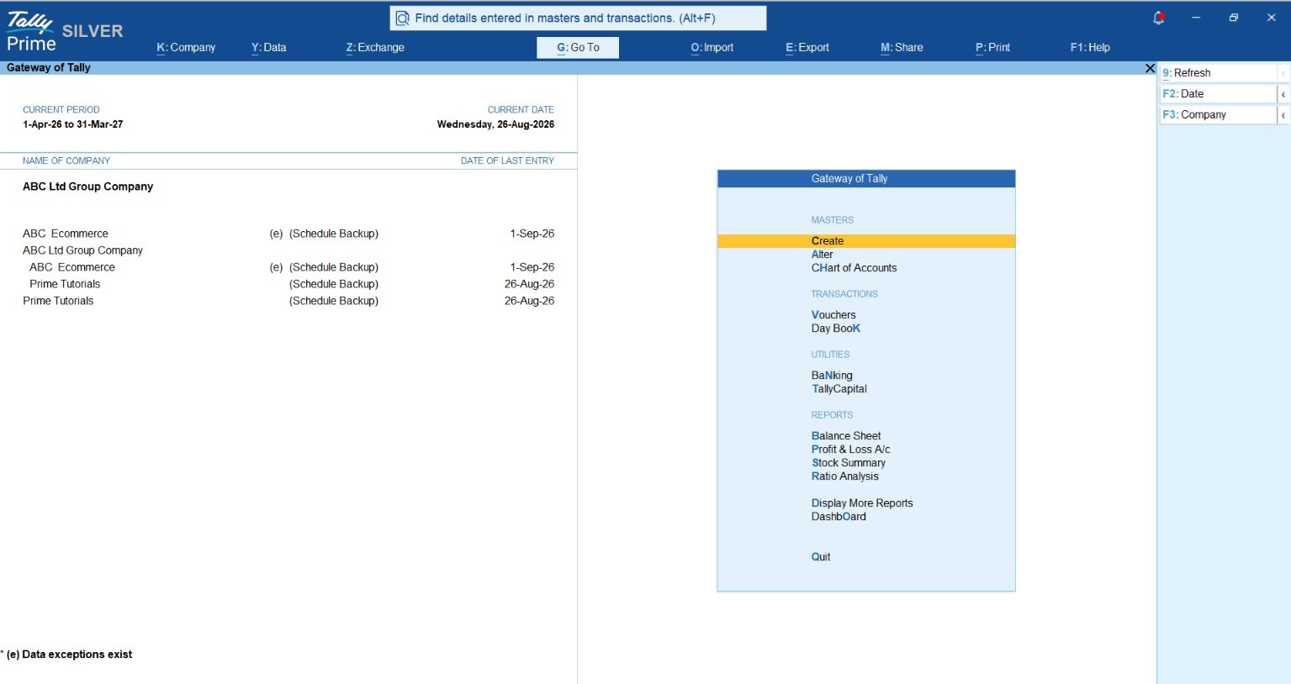Open the Balance Sheet report
This screenshot has height=684, width=1291.
846,436
